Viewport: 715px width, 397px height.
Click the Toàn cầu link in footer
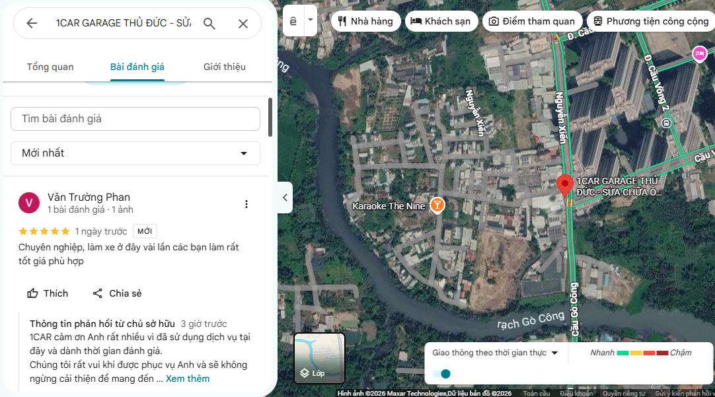(537, 393)
